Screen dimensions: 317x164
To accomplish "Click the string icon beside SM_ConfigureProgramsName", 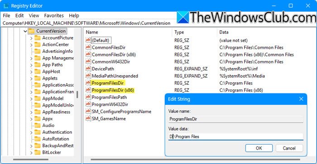I will [88, 111].
